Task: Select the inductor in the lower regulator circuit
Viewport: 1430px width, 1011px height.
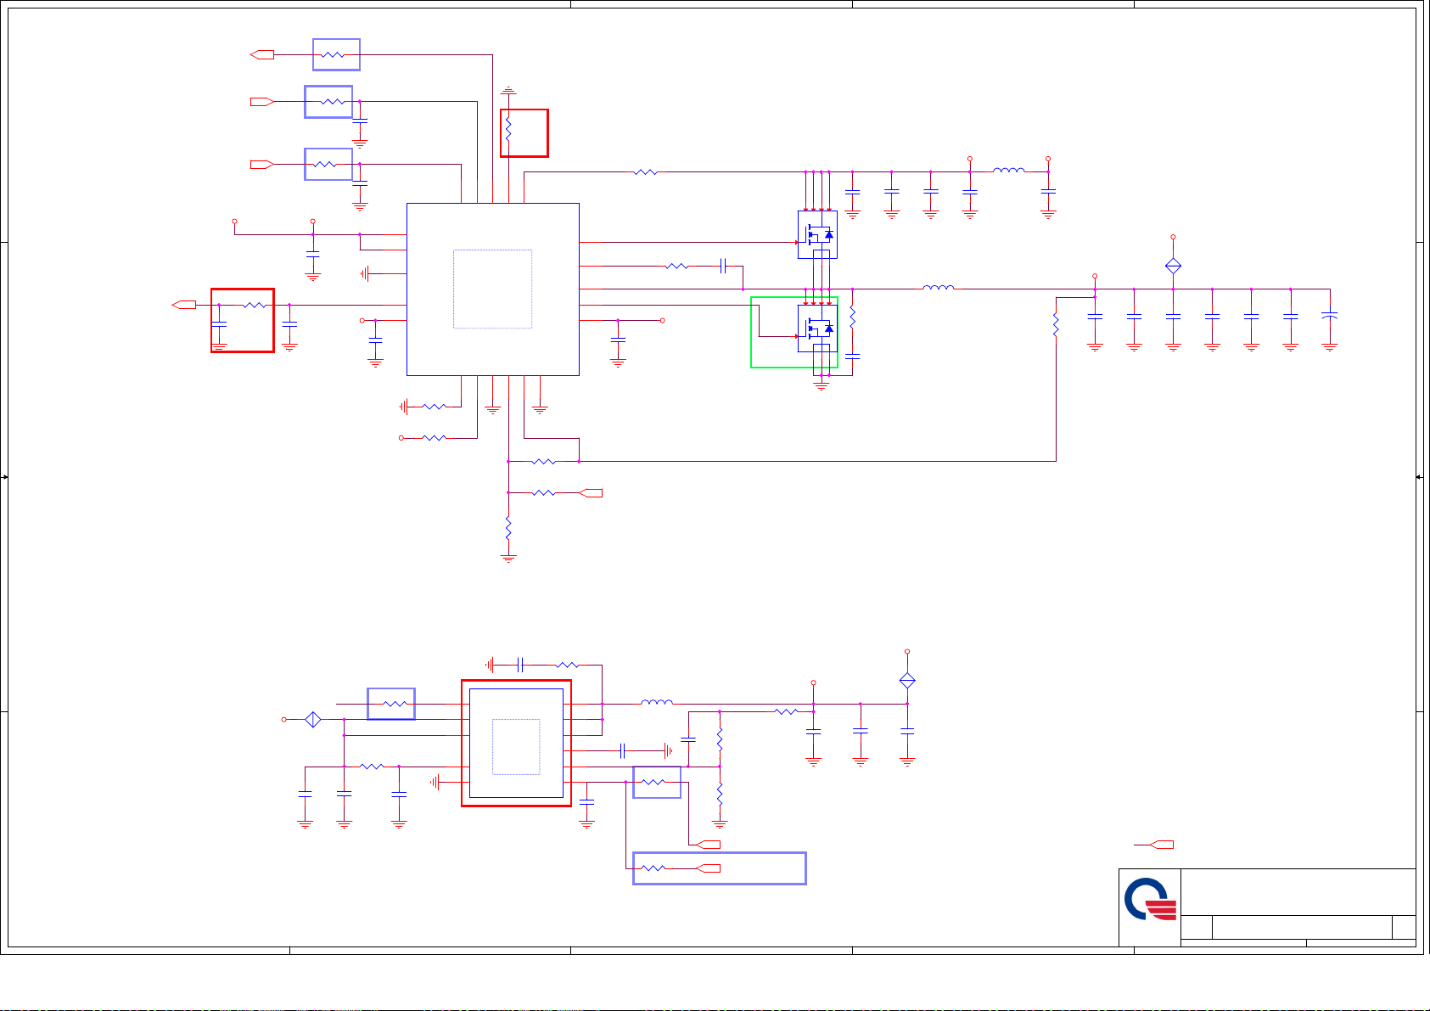Action: coord(657,703)
